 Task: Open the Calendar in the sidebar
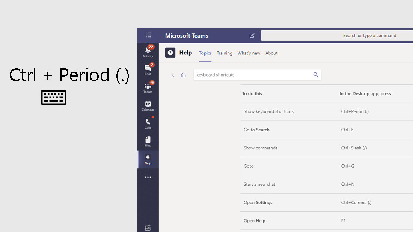pos(148,105)
